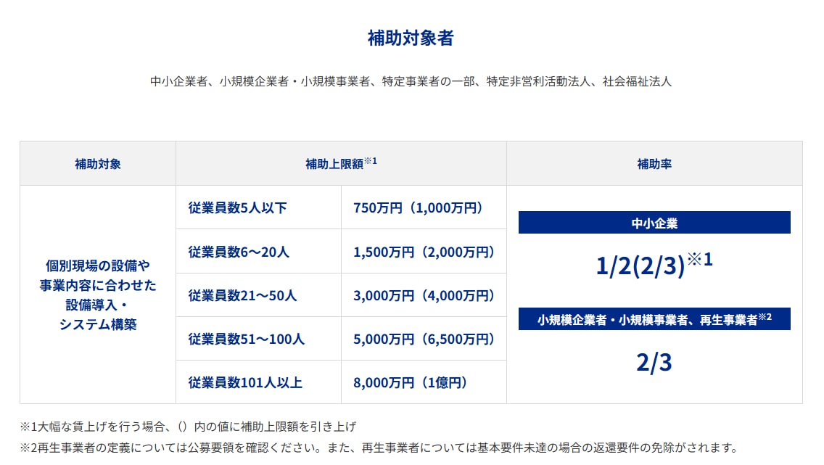Click the 小規模企業者・小規模事業者、再生事業者 banner
Viewport: 824px width, 465px height.
(654, 319)
